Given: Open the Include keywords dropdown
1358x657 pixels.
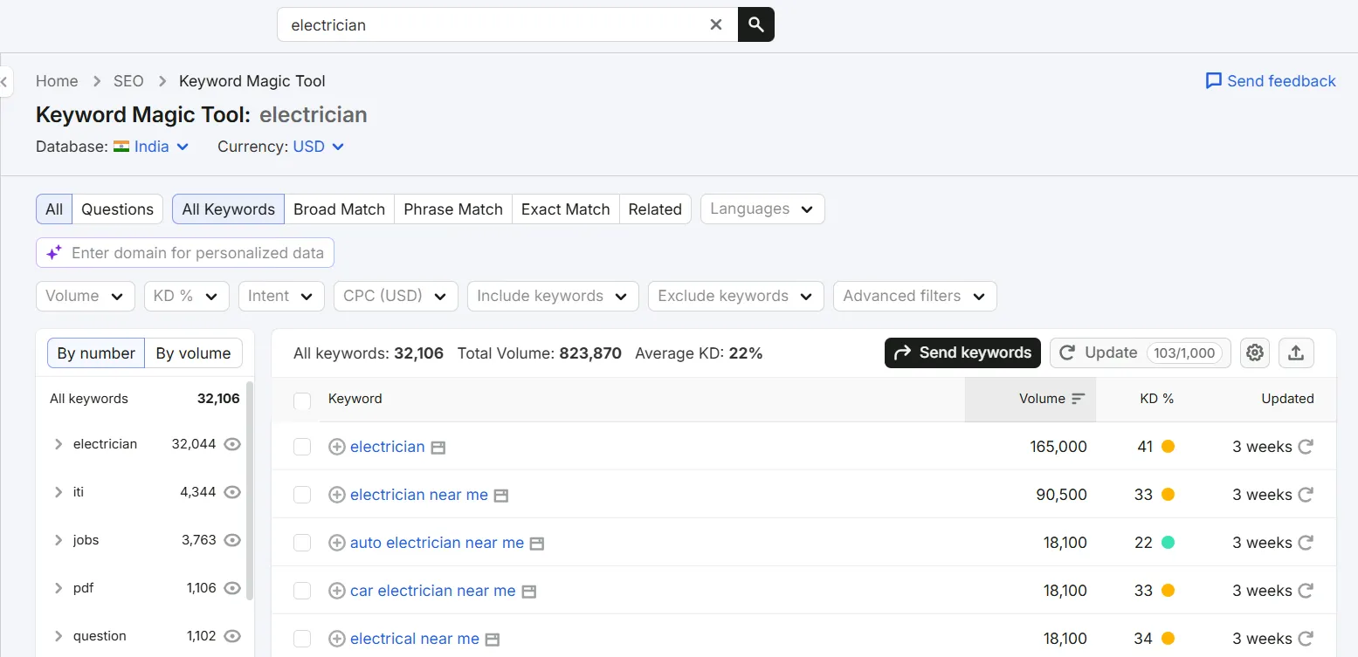Looking at the screenshot, I should click(553, 296).
